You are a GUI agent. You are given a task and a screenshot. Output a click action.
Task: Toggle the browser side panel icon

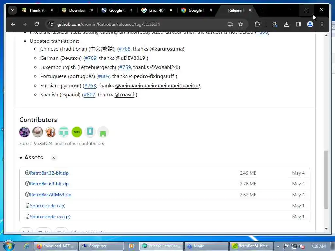(x=298, y=24)
